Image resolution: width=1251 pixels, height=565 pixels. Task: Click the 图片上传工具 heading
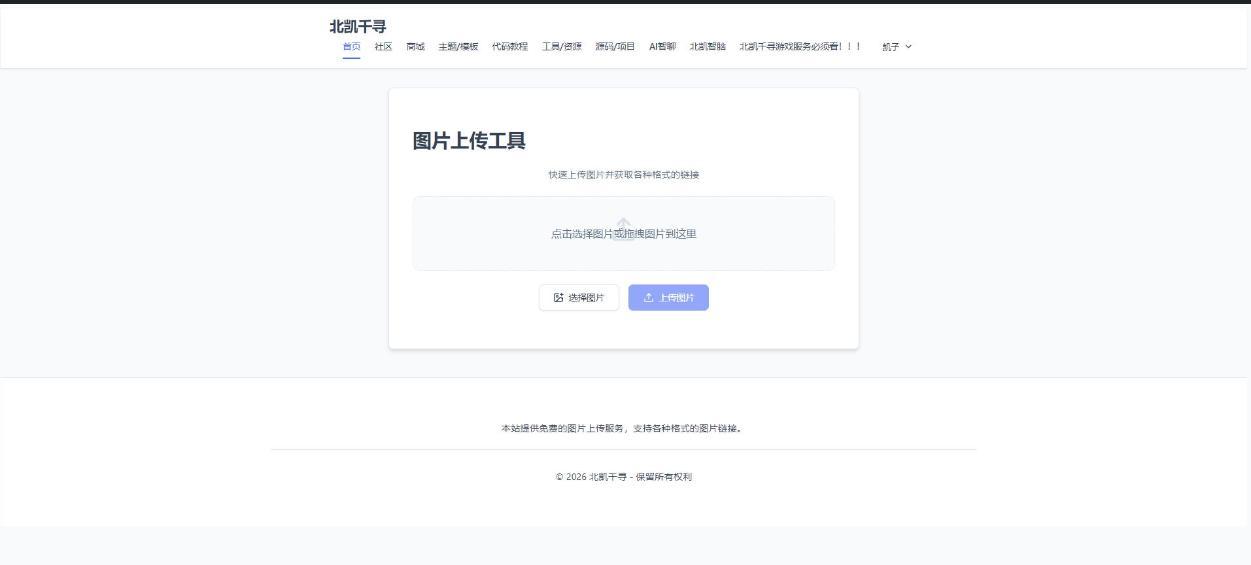pyautogui.click(x=469, y=141)
